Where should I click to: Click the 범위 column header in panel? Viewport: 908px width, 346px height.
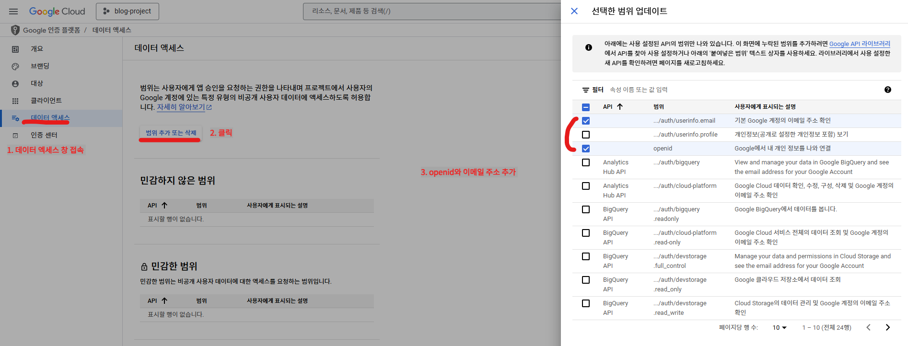pos(659,107)
